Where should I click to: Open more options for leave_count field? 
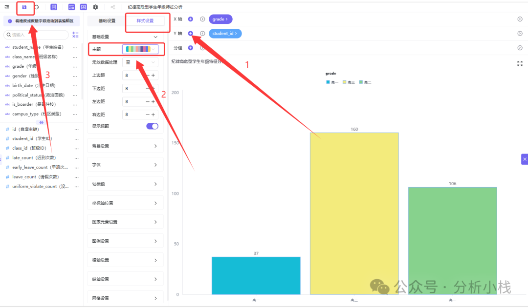pyautogui.click(x=76, y=177)
